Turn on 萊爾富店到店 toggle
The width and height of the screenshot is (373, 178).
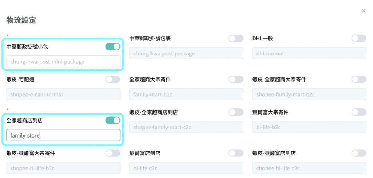coord(236,153)
